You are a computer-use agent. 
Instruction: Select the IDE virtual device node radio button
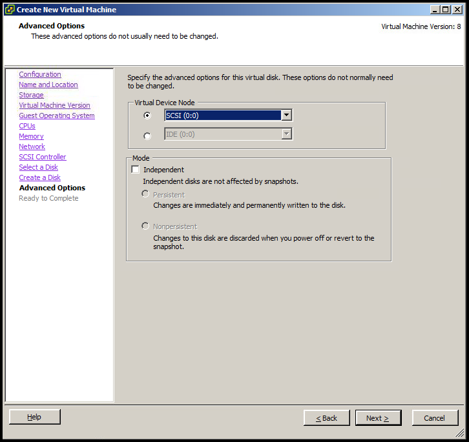[147, 136]
